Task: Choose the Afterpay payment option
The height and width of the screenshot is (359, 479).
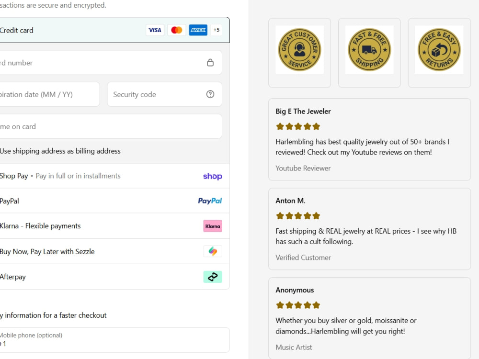Action: 115,277
